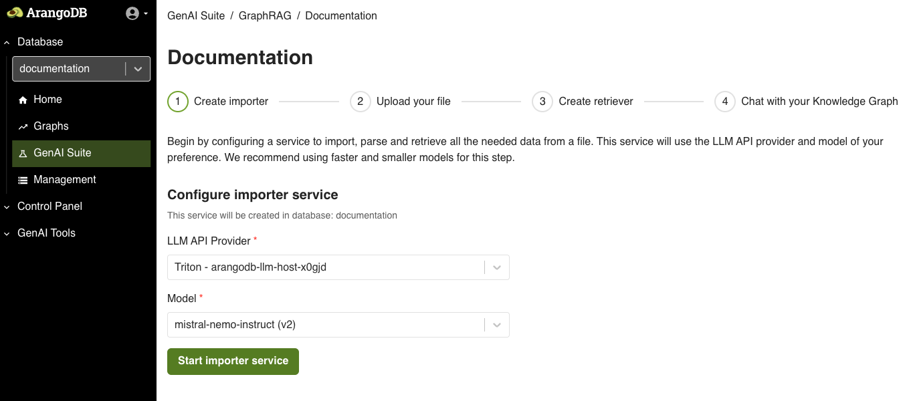The width and height of the screenshot is (905, 401).
Task: Click the GenAI Suite flask icon
Action: click(x=23, y=153)
